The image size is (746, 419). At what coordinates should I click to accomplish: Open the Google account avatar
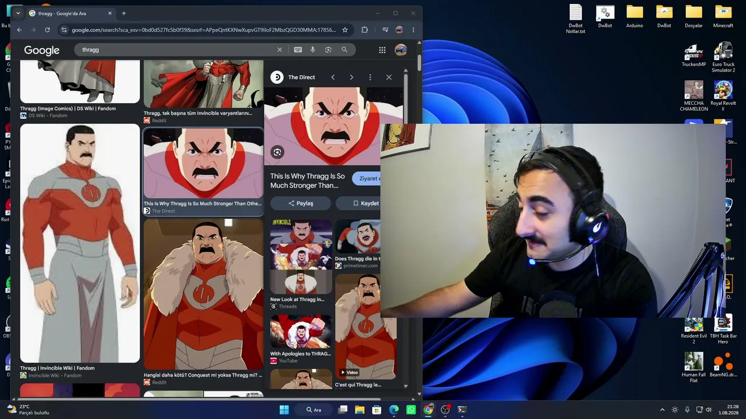pyautogui.click(x=400, y=50)
